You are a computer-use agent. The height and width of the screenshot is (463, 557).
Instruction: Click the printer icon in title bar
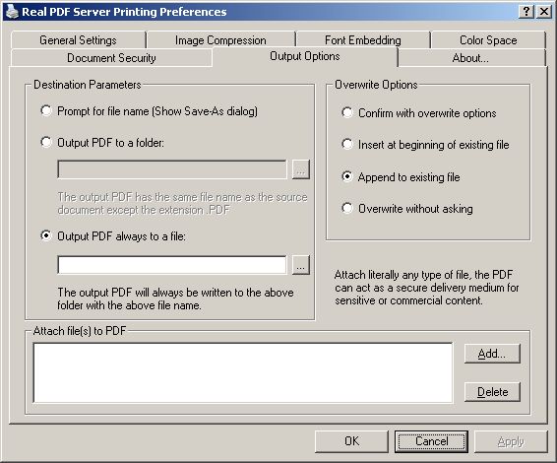[12, 12]
